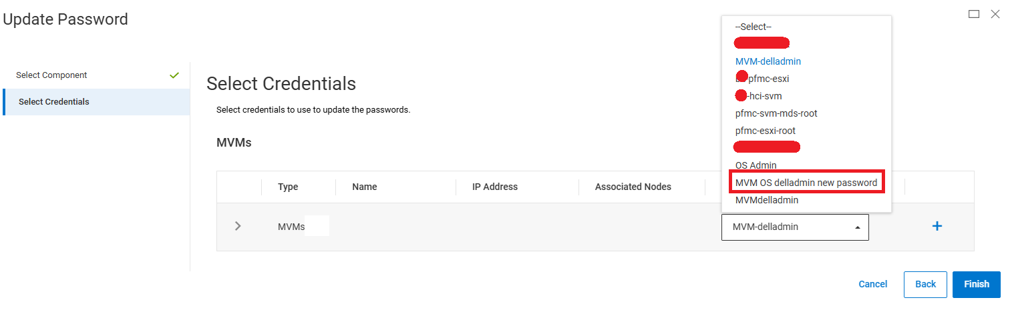The image size is (1012, 312).
Task: Click the maximize dialog icon
Action: point(974,14)
